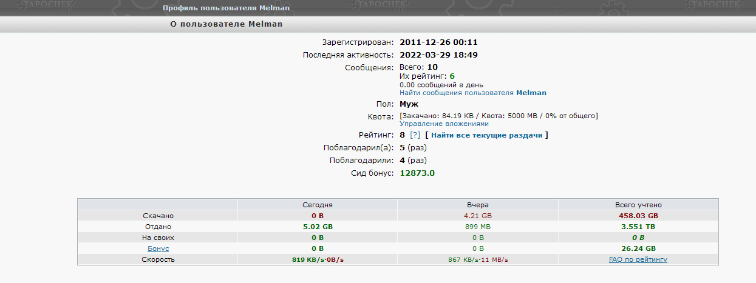Select the 'Сегодня' column header
This screenshot has height=283, width=756.
318,205
